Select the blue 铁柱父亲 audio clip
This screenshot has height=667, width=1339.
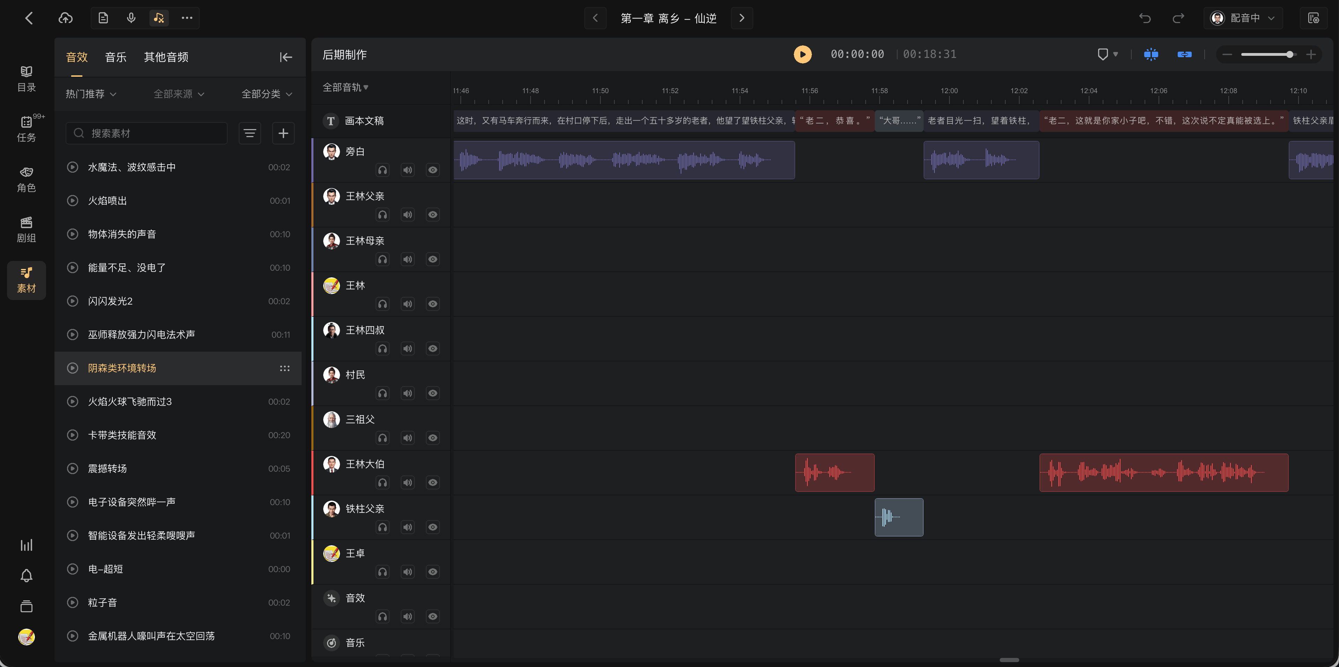[899, 517]
